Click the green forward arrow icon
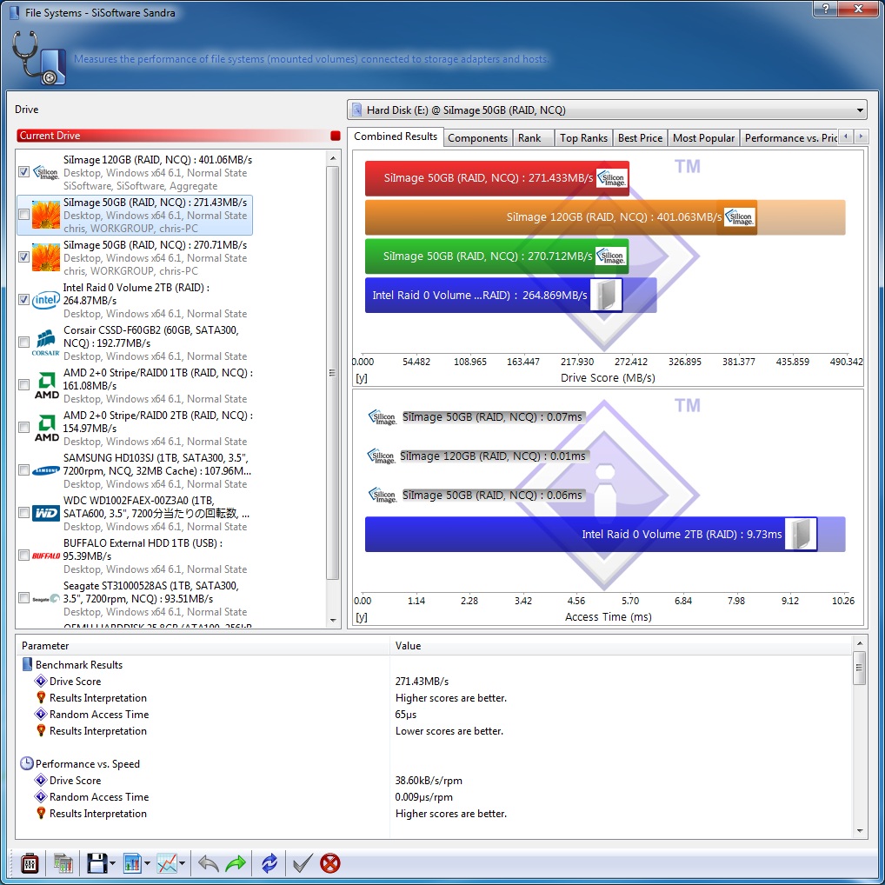885x885 pixels. tap(236, 863)
